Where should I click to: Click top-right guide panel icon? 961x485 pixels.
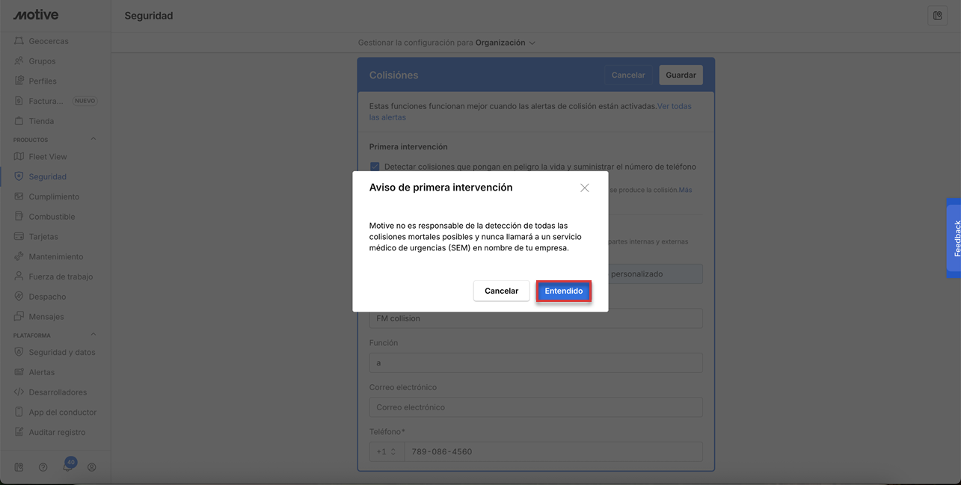pyautogui.click(x=937, y=16)
